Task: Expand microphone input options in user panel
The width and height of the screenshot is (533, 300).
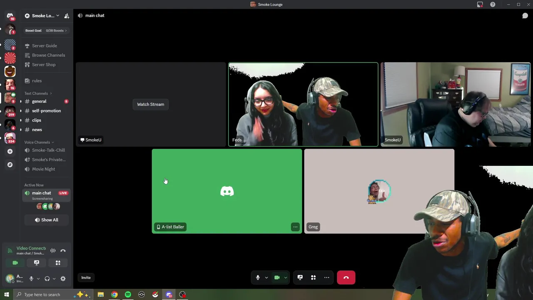Action: [38, 279]
